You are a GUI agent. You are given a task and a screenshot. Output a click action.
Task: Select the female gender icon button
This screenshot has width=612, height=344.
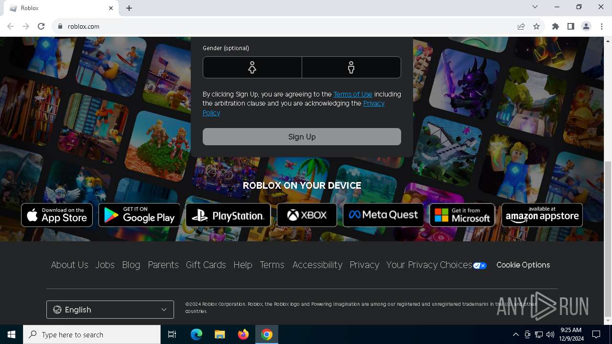coord(252,67)
